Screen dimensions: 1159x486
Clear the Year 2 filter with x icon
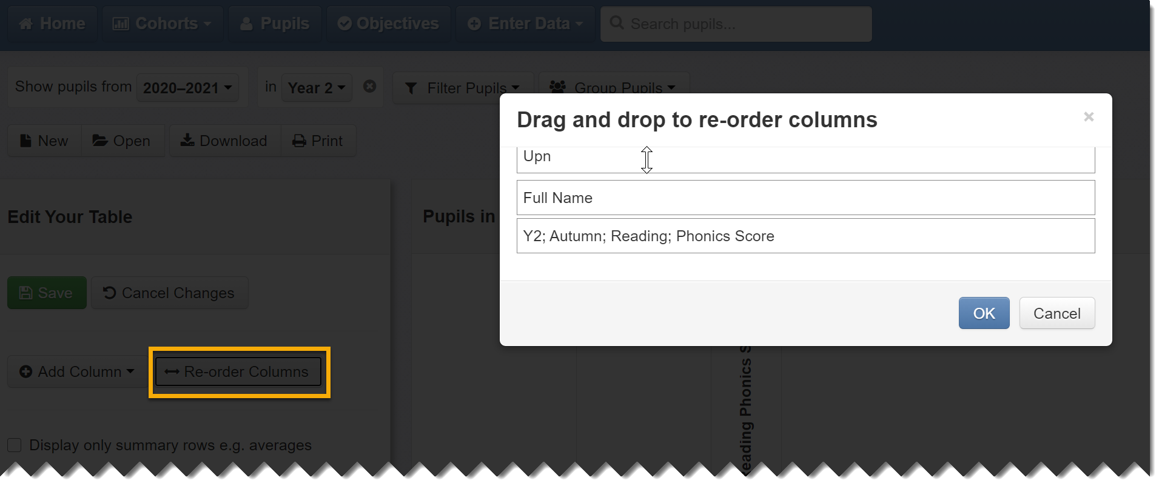[x=369, y=87]
